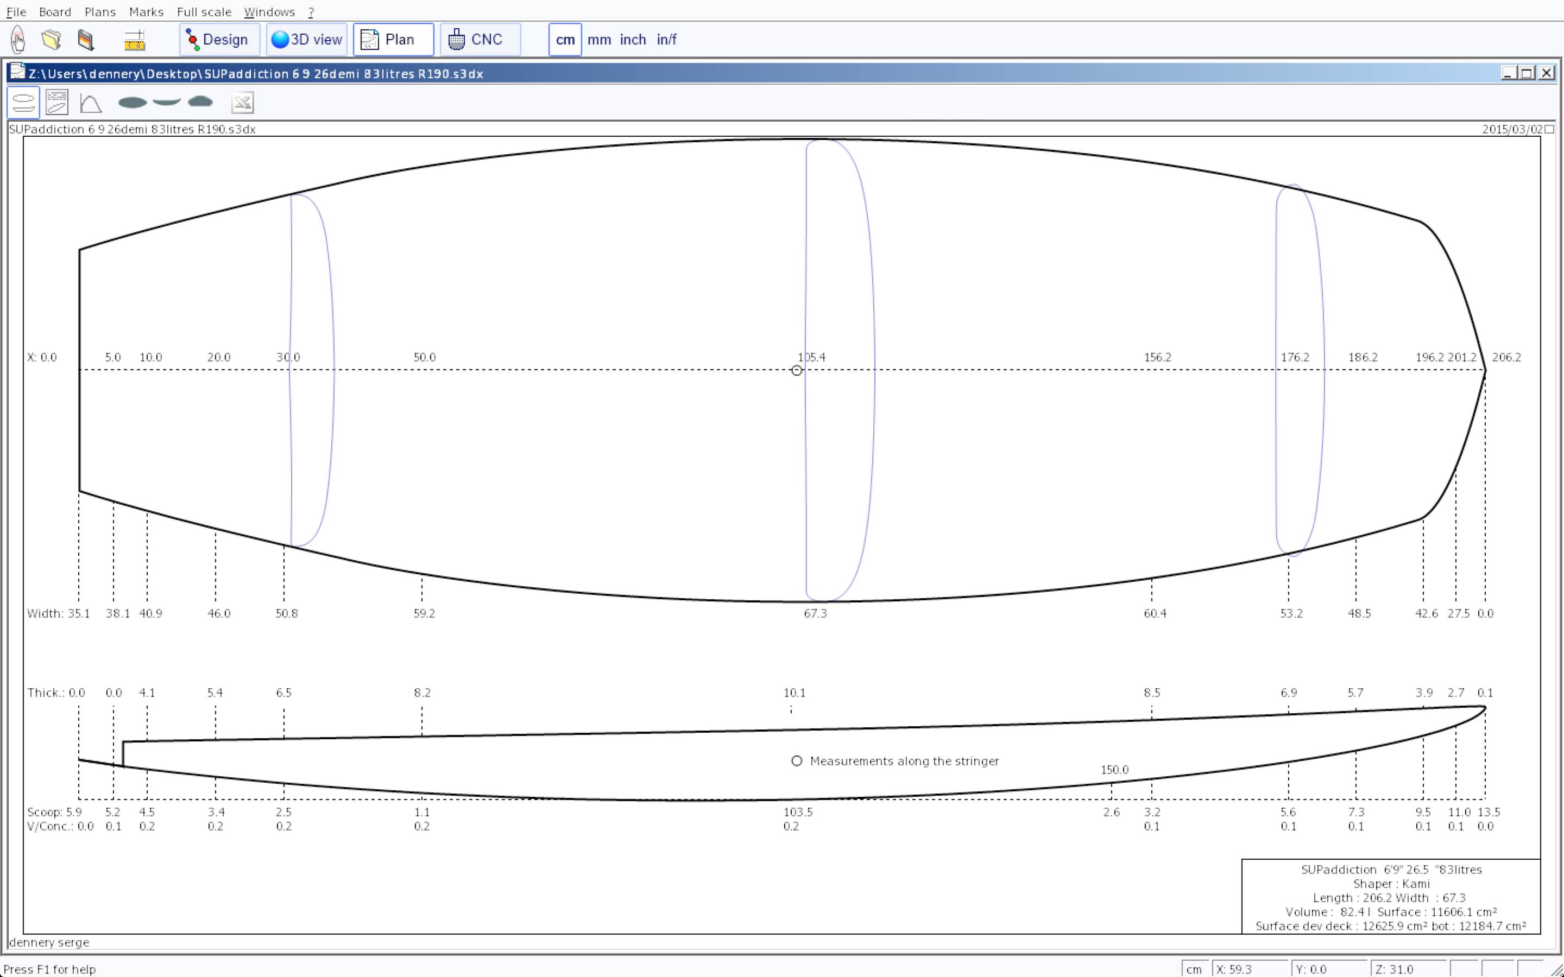Click the Excel export icon

(242, 103)
